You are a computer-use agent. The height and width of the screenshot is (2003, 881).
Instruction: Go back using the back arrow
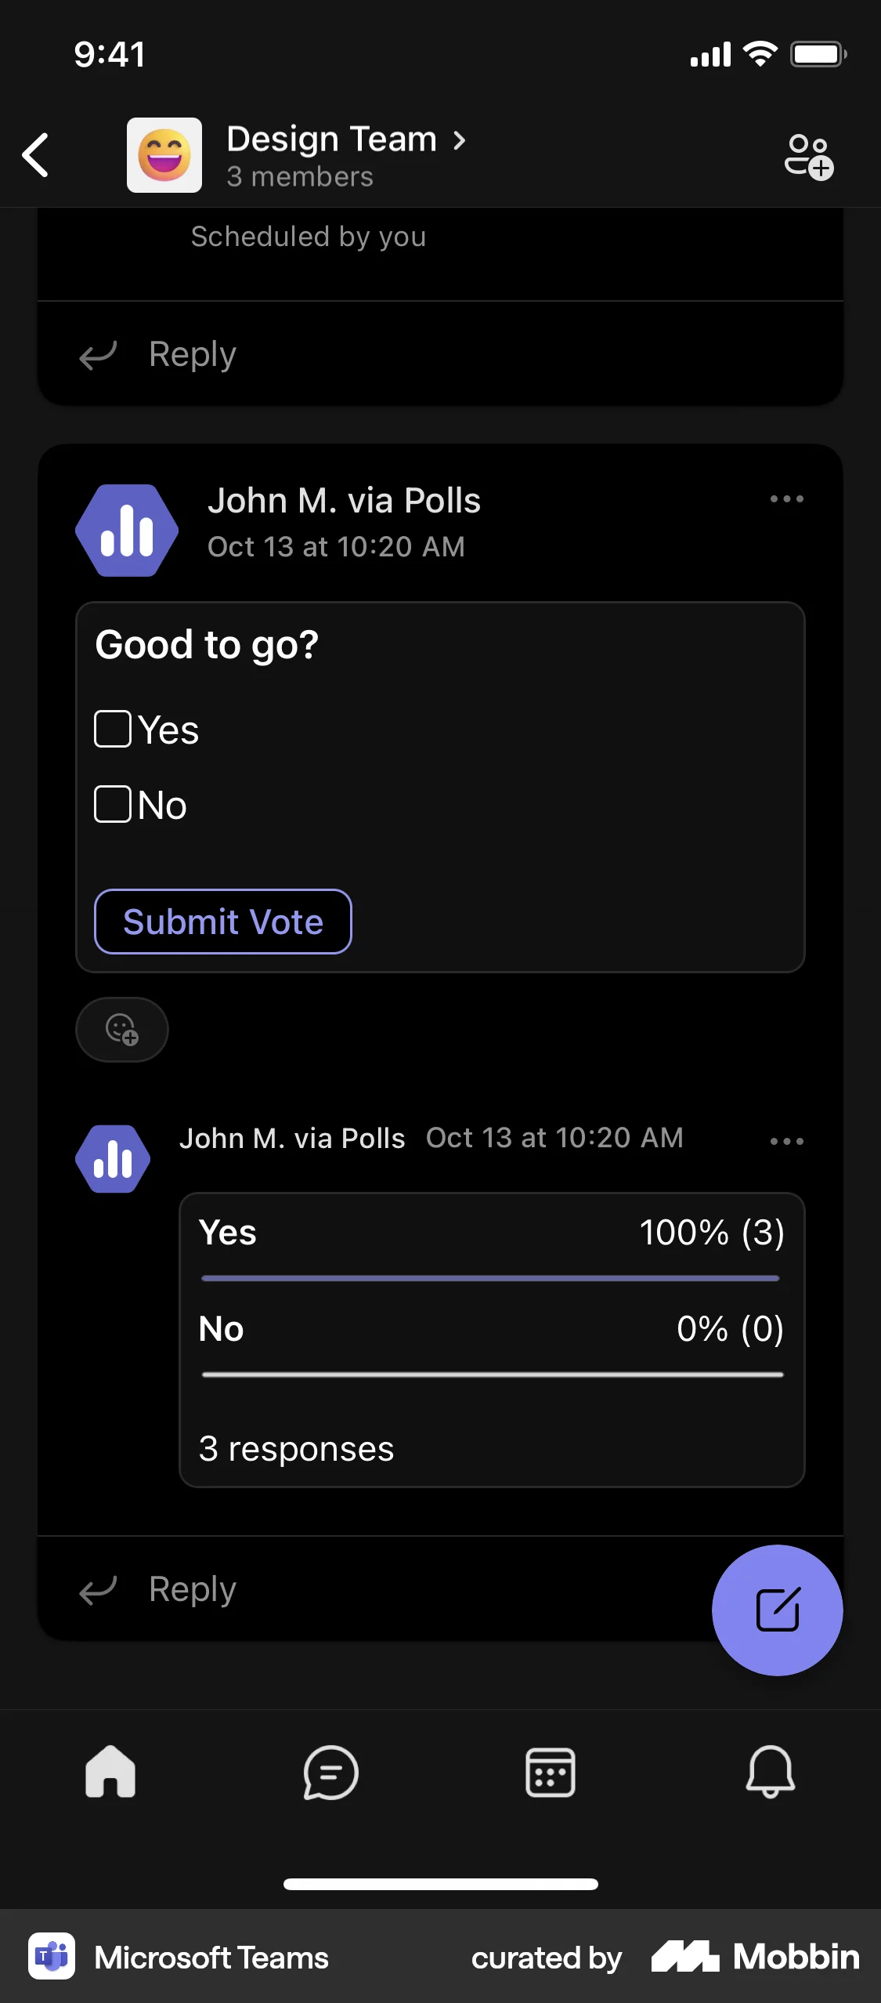pos(35,154)
